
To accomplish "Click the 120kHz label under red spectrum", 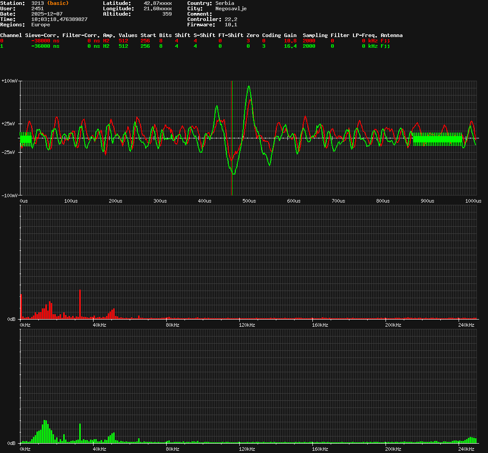I will (246, 325).
